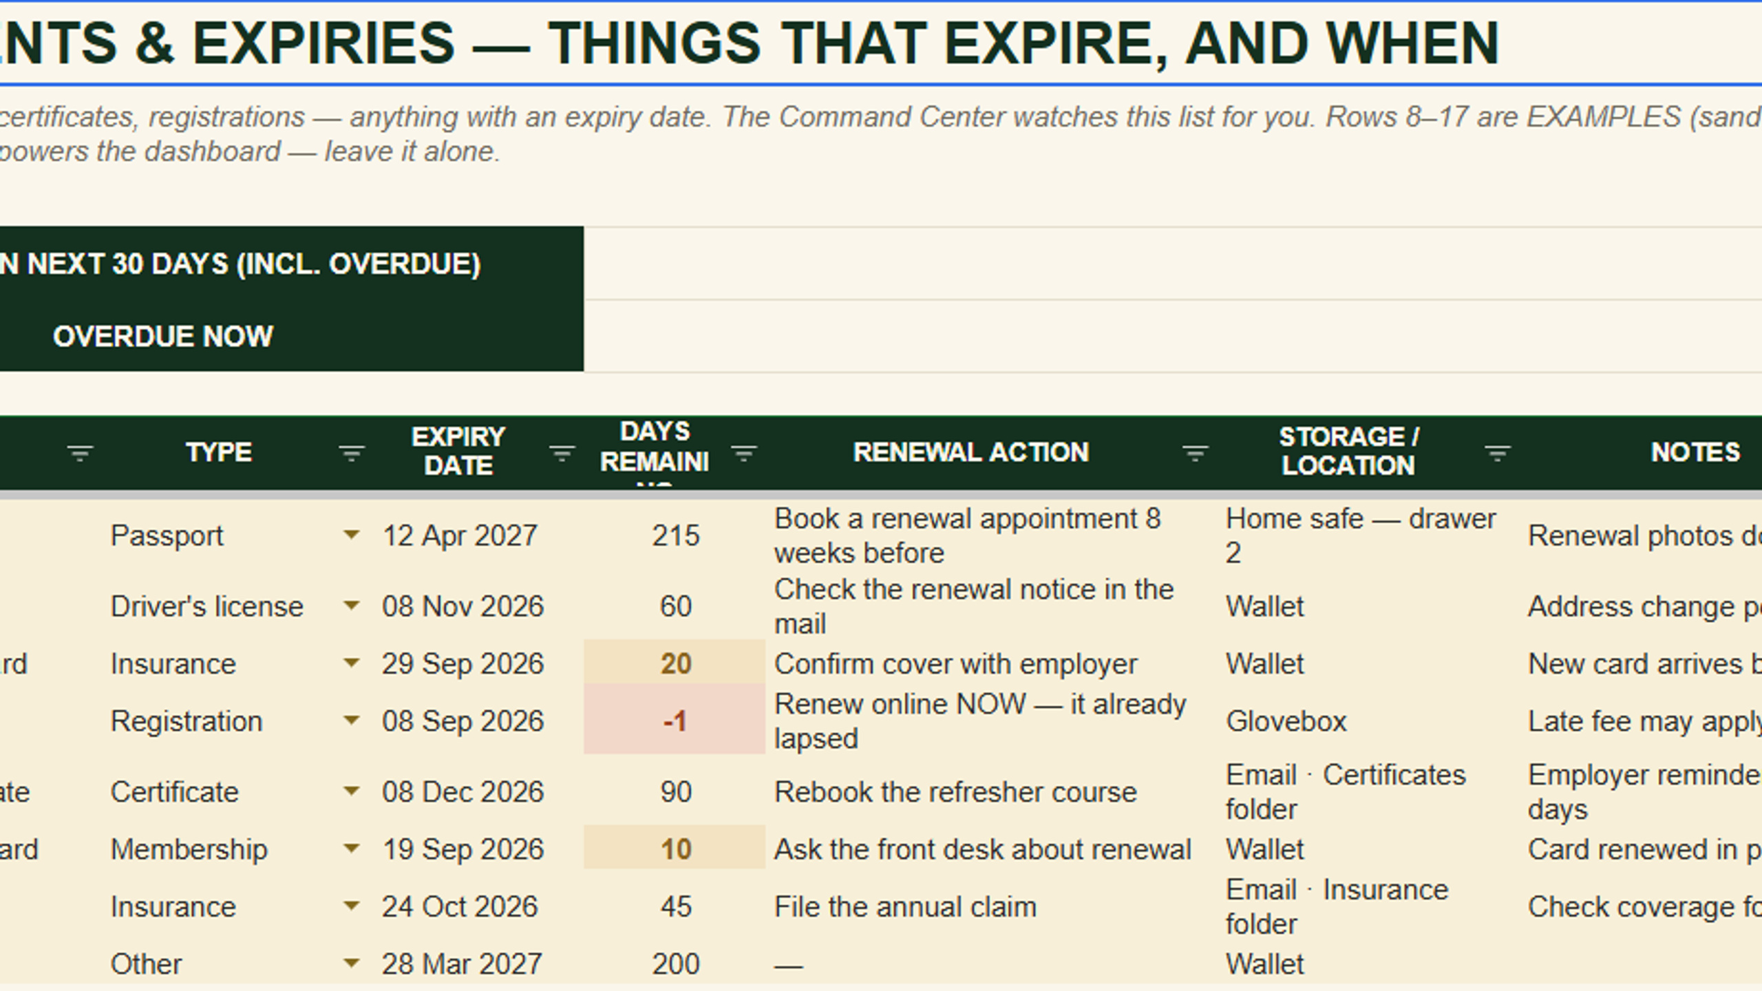The height and width of the screenshot is (991, 1762).
Task: Expand the Certificate type dropdown
Action: click(x=351, y=791)
